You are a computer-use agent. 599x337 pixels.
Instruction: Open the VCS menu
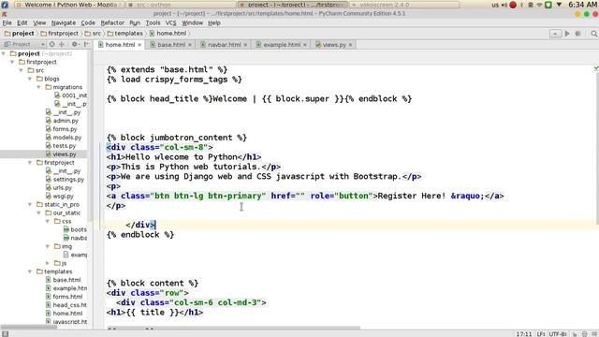(x=170, y=22)
